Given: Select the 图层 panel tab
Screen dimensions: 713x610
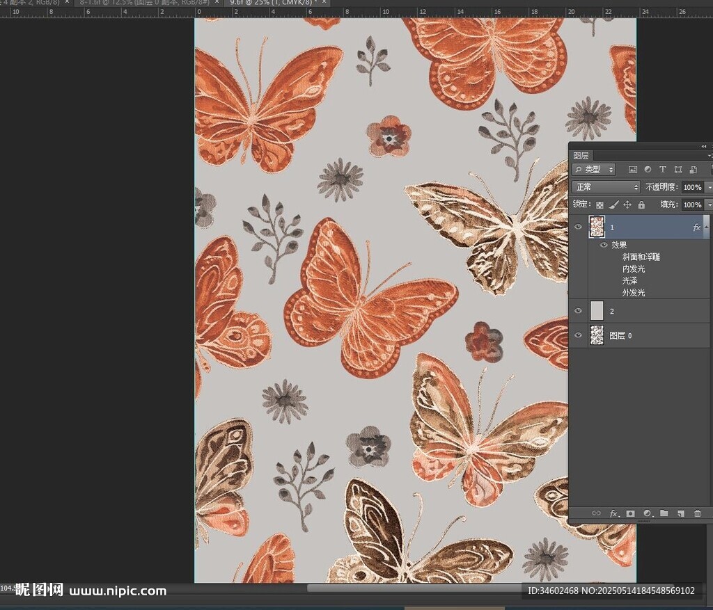Looking at the screenshot, I should [x=581, y=156].
